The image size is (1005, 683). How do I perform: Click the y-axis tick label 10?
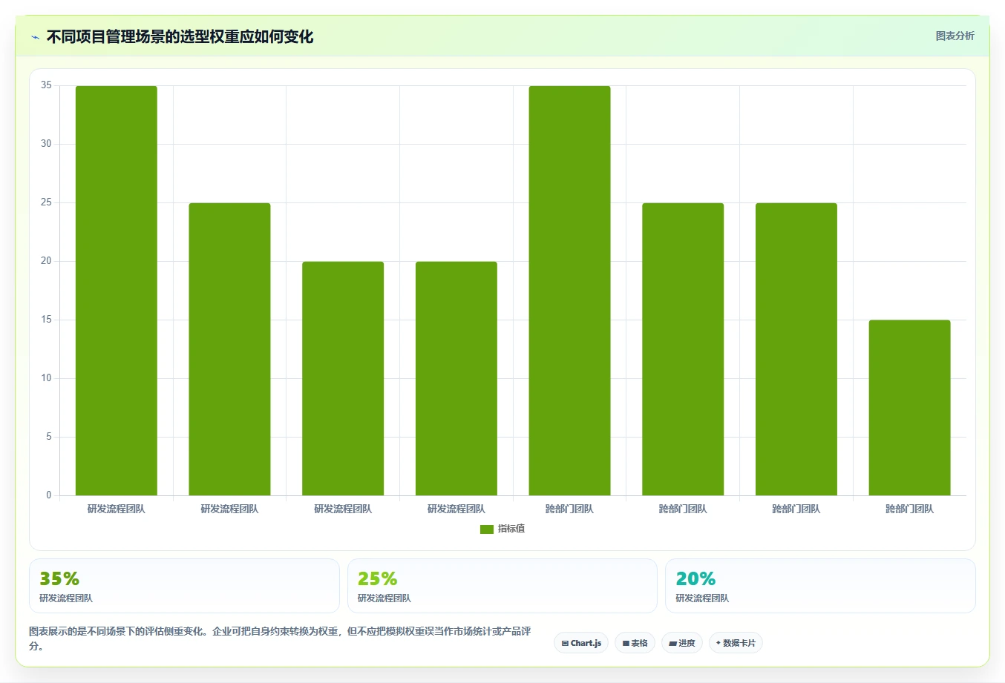click(46, 378)
